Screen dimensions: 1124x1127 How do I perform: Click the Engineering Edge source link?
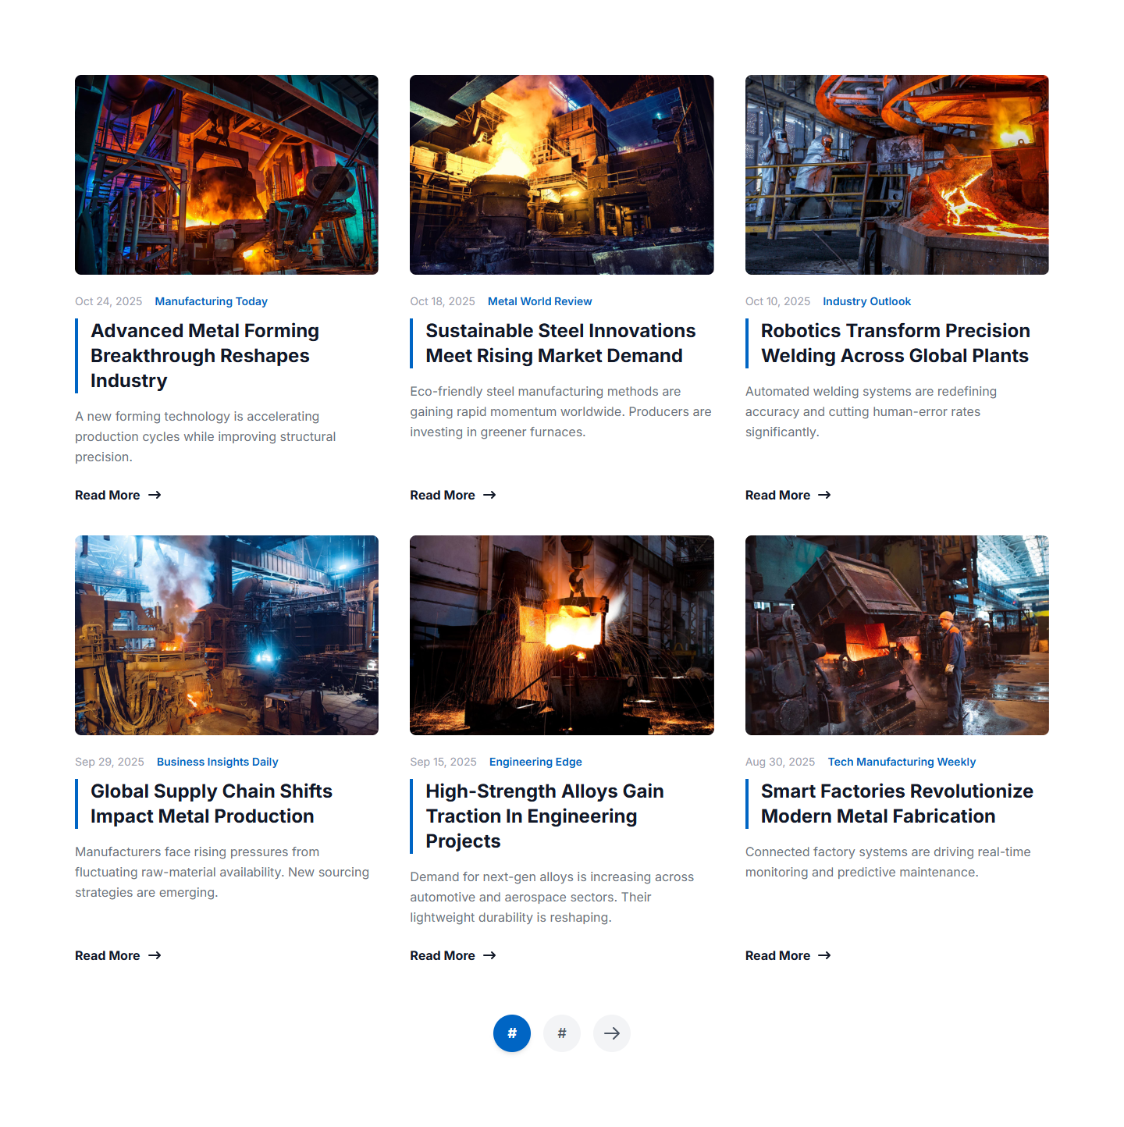point(535,762)
